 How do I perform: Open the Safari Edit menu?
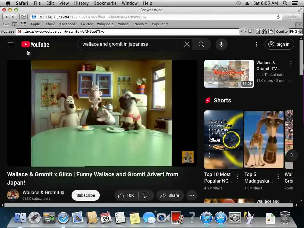coord(50,3)
